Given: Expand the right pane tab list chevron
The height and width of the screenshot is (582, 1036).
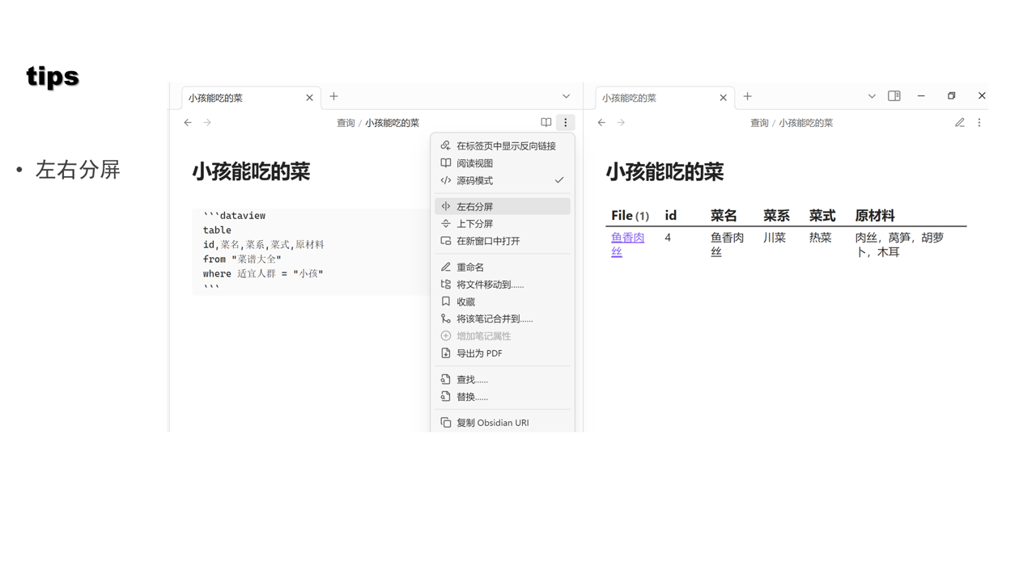Looking at the screenshot, I should [872, 96].
